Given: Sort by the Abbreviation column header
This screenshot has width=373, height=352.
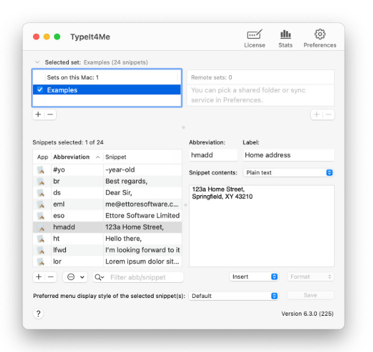Looking at the screenshot, I should (77, 157).
